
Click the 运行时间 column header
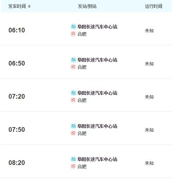(154, 6)
